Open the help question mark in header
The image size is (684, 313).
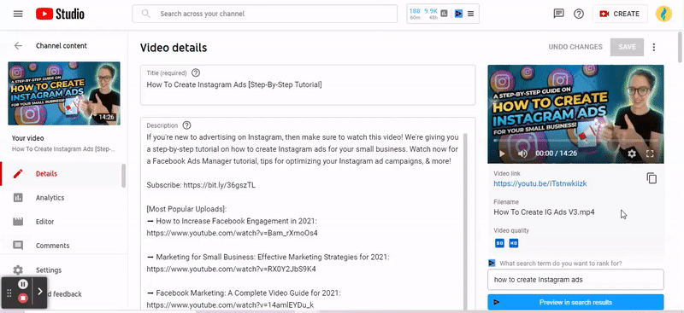(579, 14)
